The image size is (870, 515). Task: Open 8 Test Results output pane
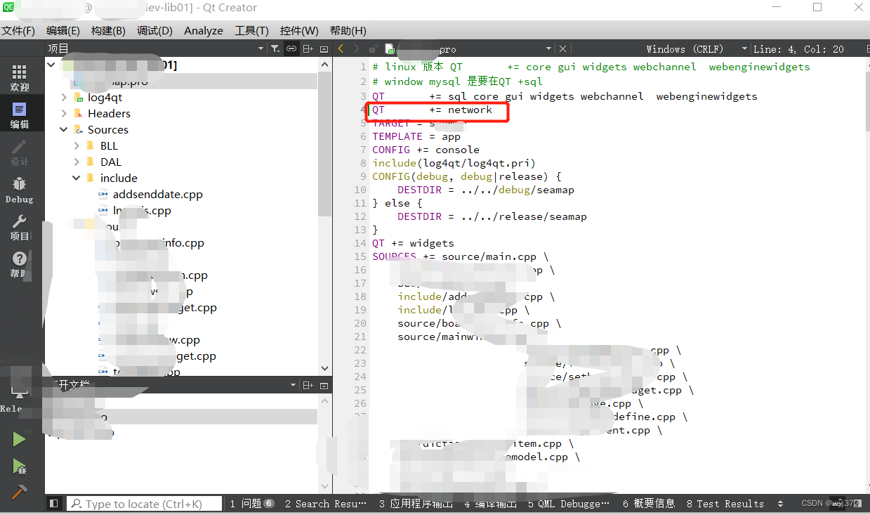725,504
